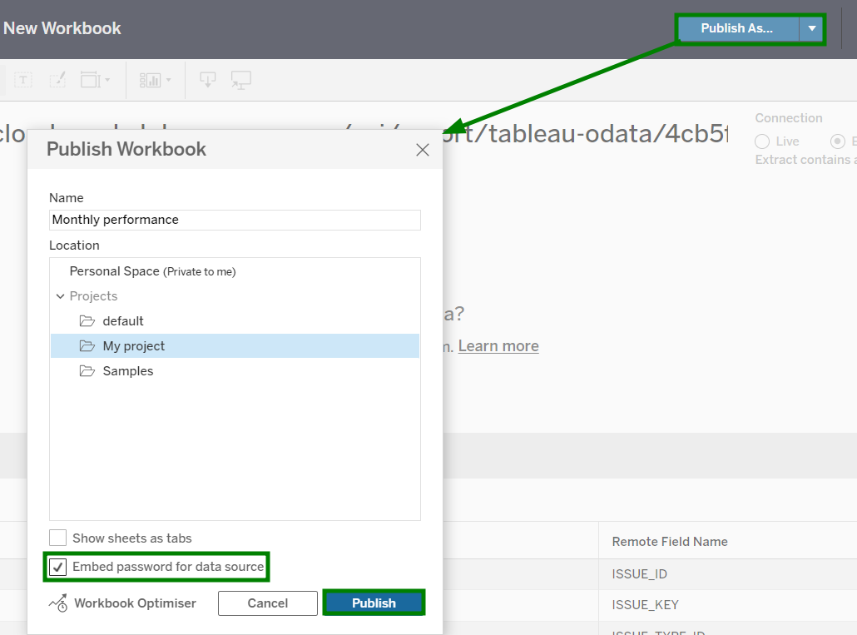Click the Cancel button
This screenshot has height=635, width=857.
pos(267,603)
